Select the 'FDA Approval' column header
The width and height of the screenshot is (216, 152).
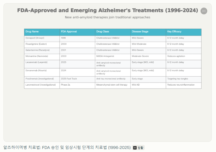77,32
